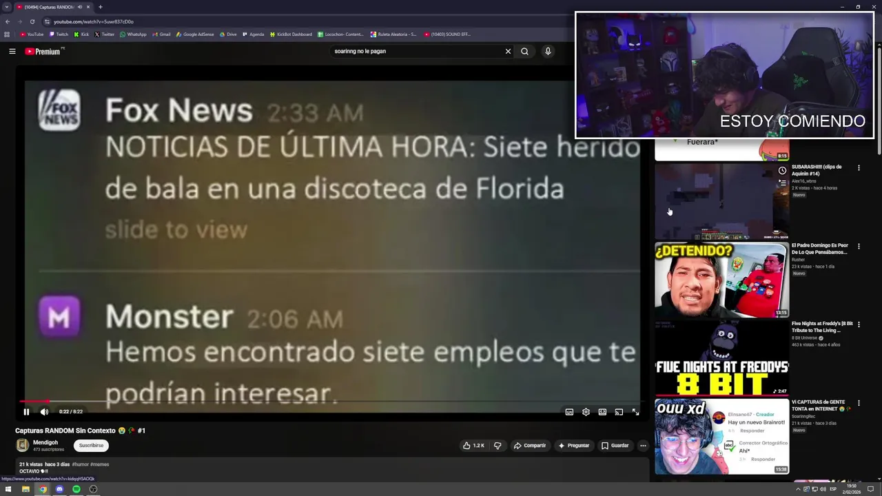This screenshot has height=496, width=882.
Task: Open the Kick bookmark
Action: click(x=82, y=34)
